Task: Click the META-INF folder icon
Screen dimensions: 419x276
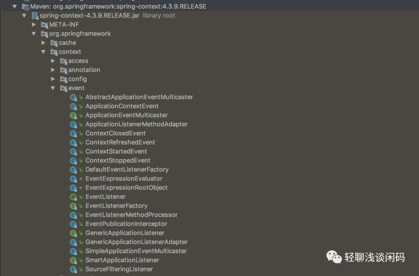Action: click(x=44, y=25)
